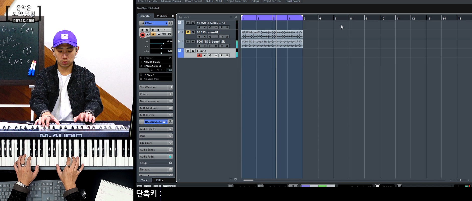Unmute the 08 175 drums01 track

pyautogui.click(x=188, y=32)
